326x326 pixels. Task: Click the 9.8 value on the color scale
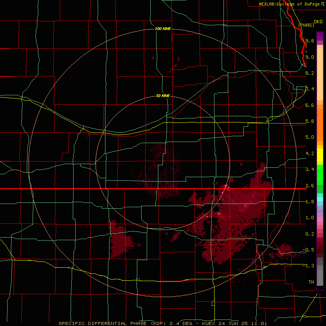click(x=310, y=41)
